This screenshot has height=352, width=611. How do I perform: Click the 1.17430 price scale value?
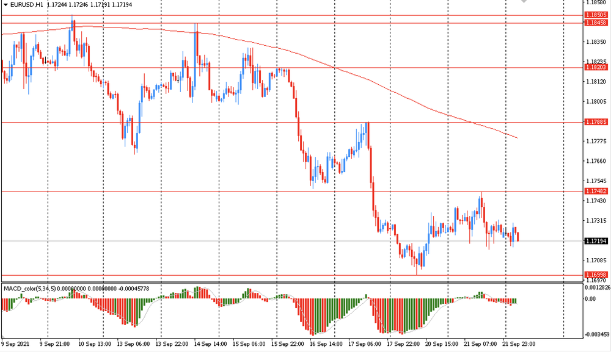tap(596, 201)
